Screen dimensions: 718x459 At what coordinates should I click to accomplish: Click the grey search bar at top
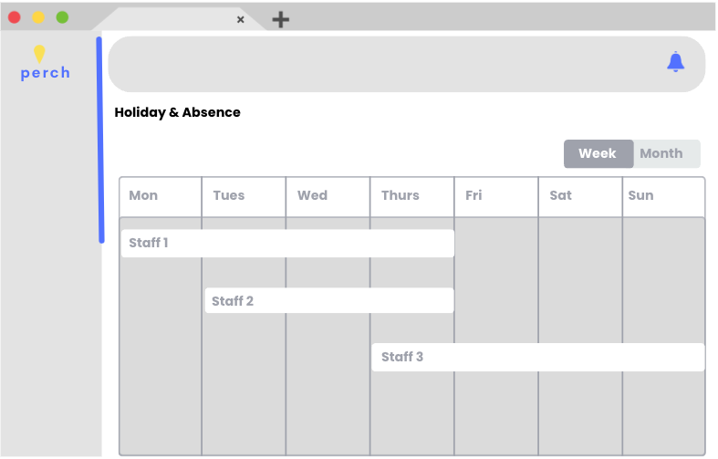click(407, 64)
